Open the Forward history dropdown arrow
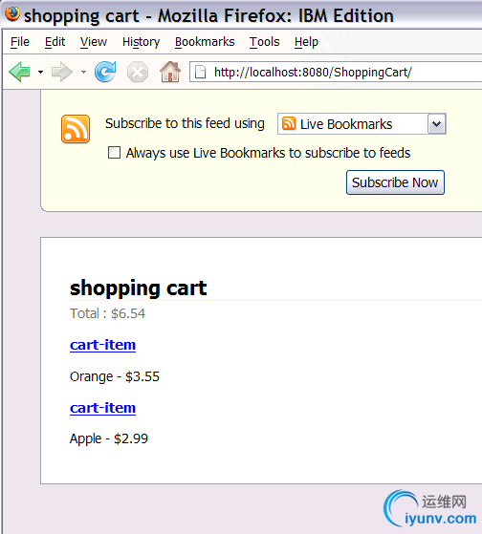 pyautogui.click(x=83, y=72)
